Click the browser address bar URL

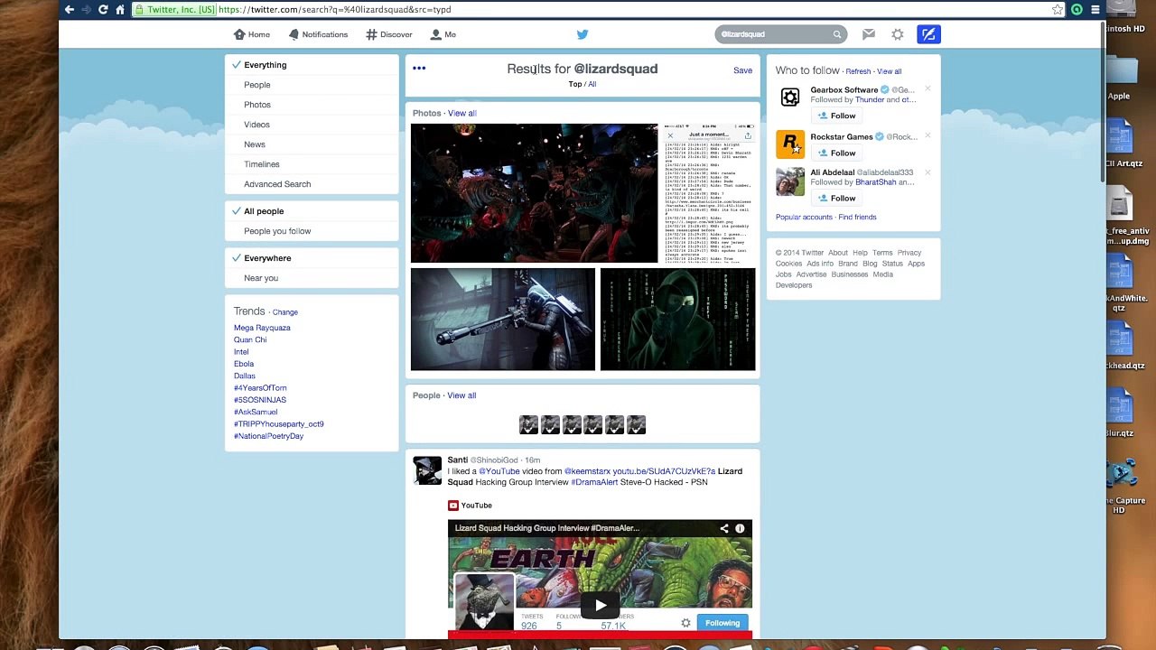[x=335, y=9]
